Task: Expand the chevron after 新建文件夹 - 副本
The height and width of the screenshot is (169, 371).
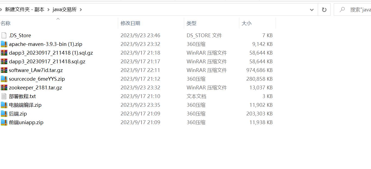Action: point(49,10)
